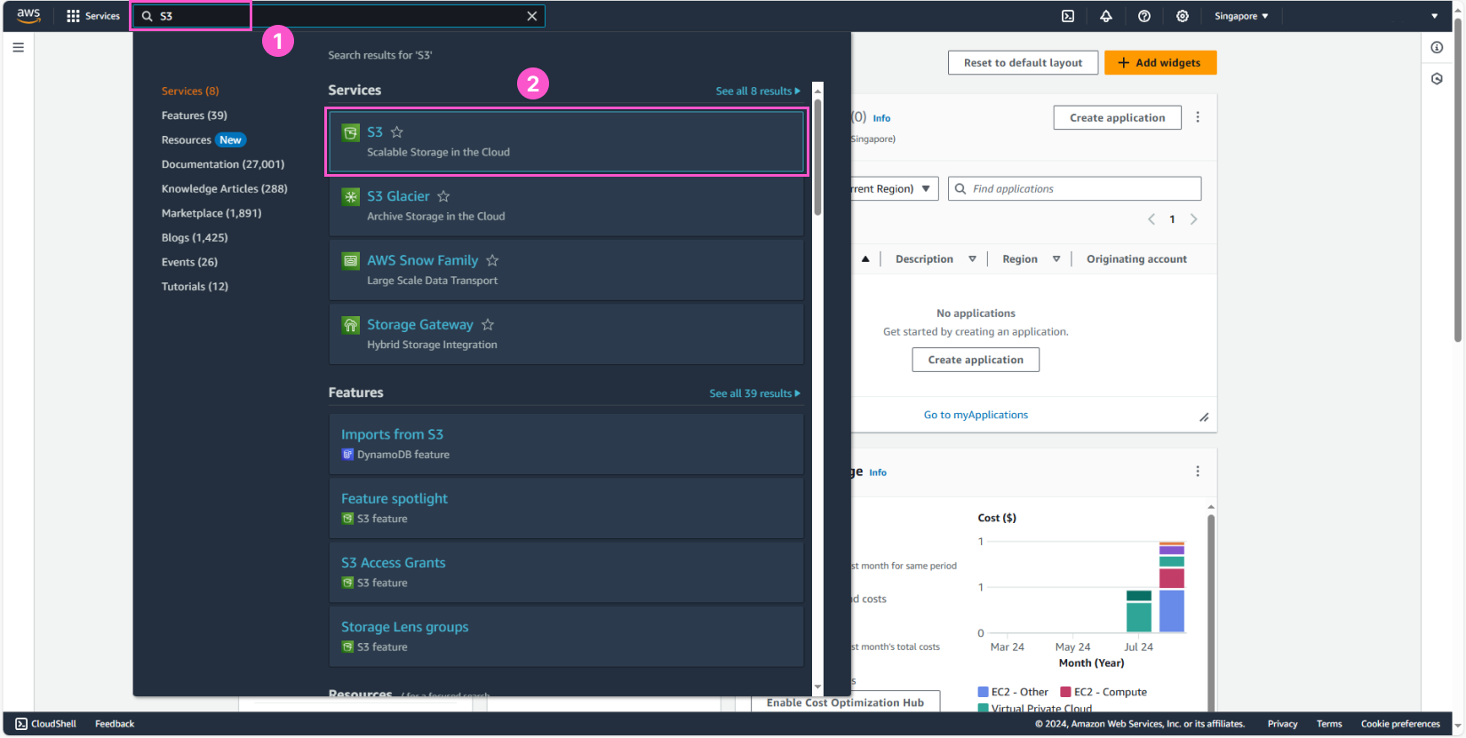The image size is (1466, 738).
Task: Open CloudShell from the top bar icon
Action: (1068, 16)
